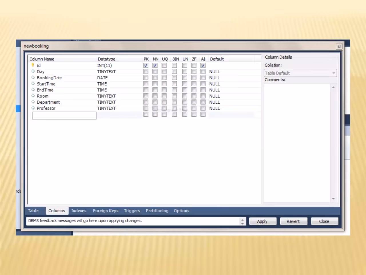Click the diamond icon beside Day column
366x275 pixels.
coord(33,71)
